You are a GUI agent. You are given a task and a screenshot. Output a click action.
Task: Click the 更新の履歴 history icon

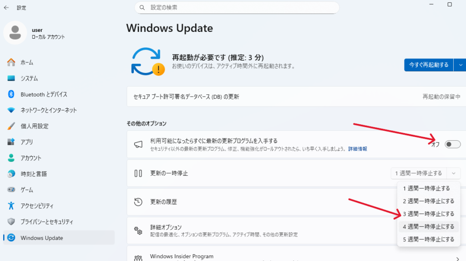coord(138,202)
